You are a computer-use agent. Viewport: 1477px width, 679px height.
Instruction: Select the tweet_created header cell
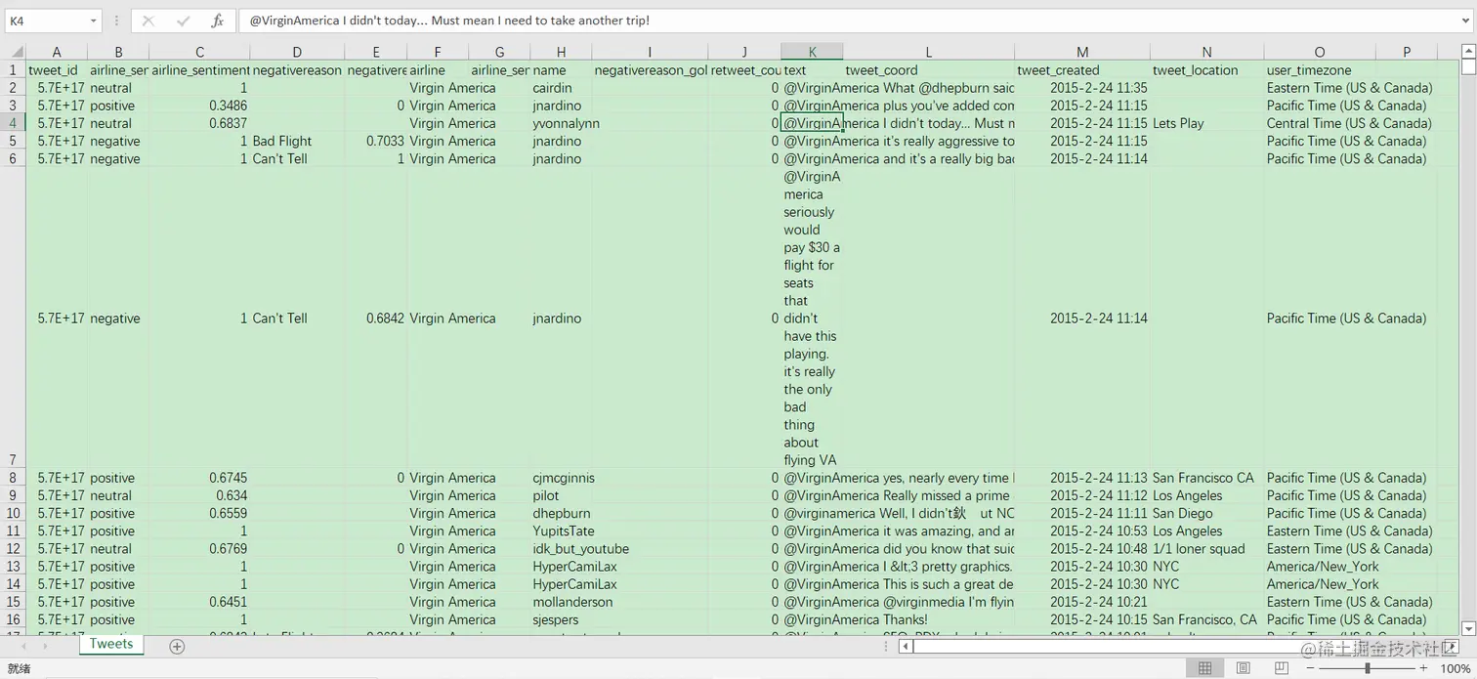1082,70
